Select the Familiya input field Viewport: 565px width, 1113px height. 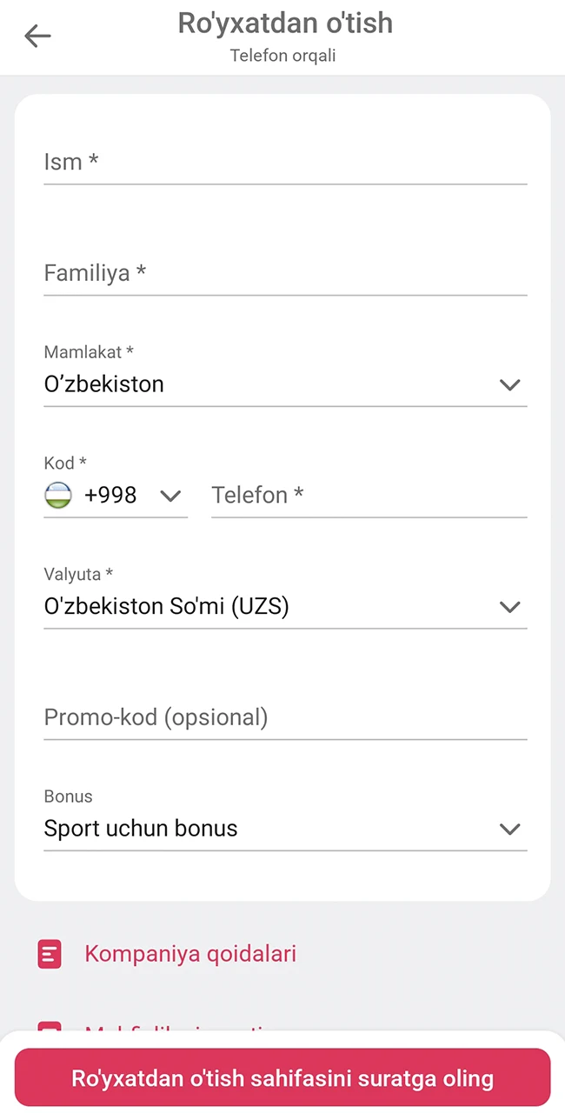pyautogui.click(x=285, y=273)
